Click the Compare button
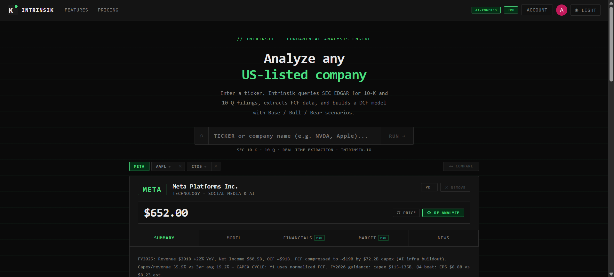 coord(461,166)
